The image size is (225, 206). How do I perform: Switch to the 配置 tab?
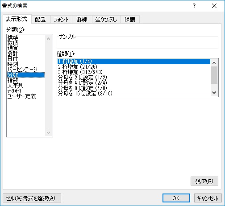tap(40, 20)
